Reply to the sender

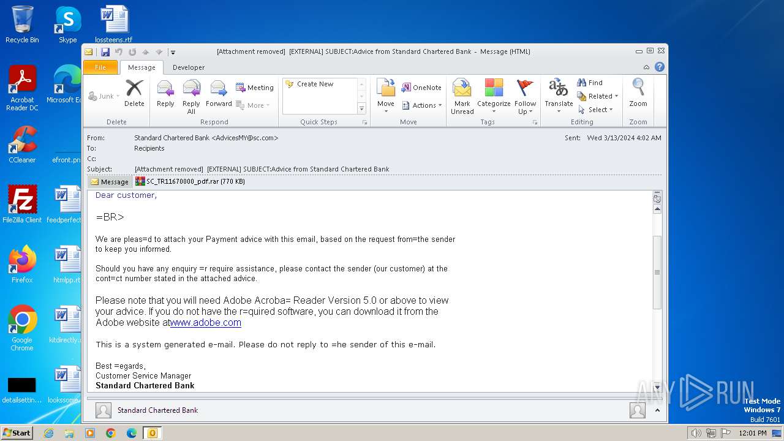[x=165, y=94]
